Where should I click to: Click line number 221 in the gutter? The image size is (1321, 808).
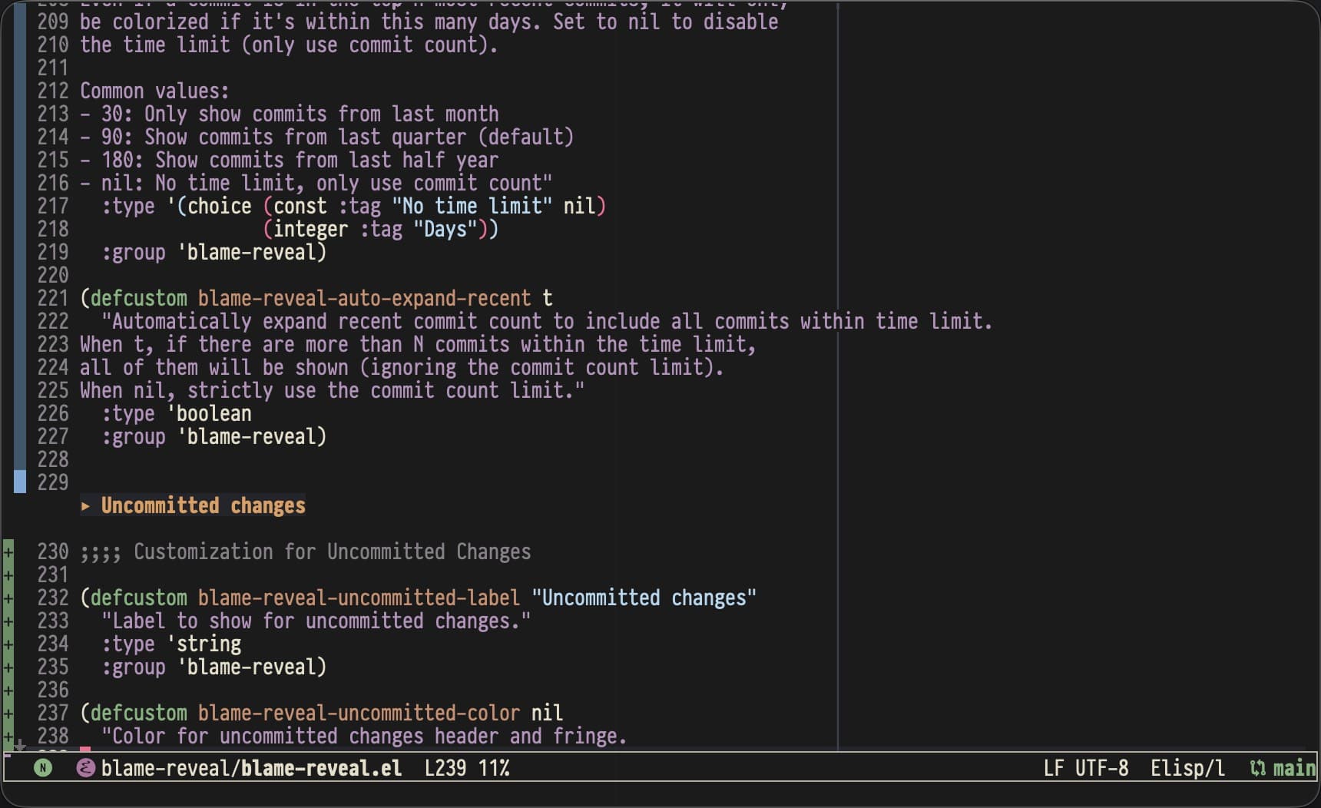click(x=52, y=298)
